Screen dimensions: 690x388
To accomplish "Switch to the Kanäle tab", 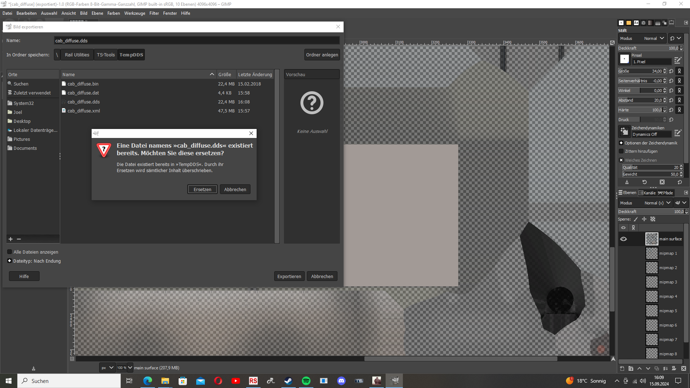I will click(647, 193).
